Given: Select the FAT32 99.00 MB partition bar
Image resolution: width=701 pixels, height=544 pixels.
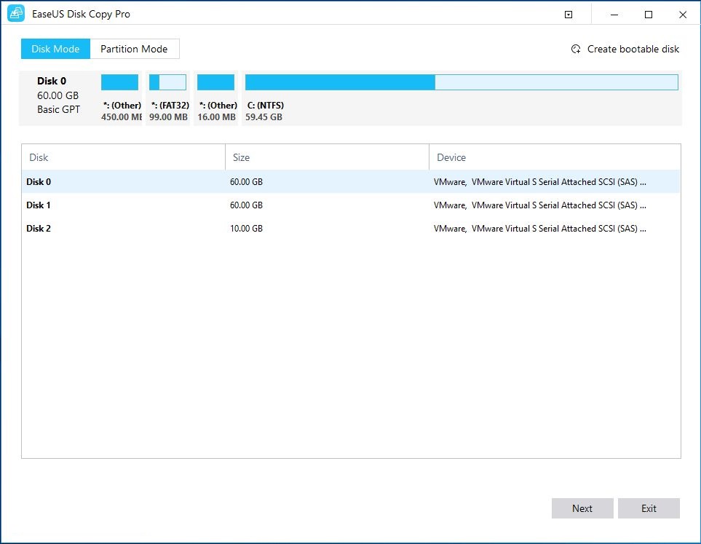Looking at the screenshot, I should pyautogui.click(x=167, y=82).
